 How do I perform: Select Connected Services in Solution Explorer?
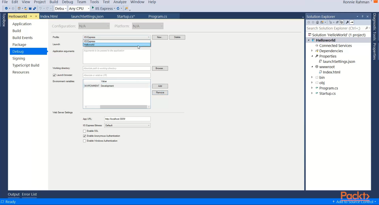(x=335, y=45)
